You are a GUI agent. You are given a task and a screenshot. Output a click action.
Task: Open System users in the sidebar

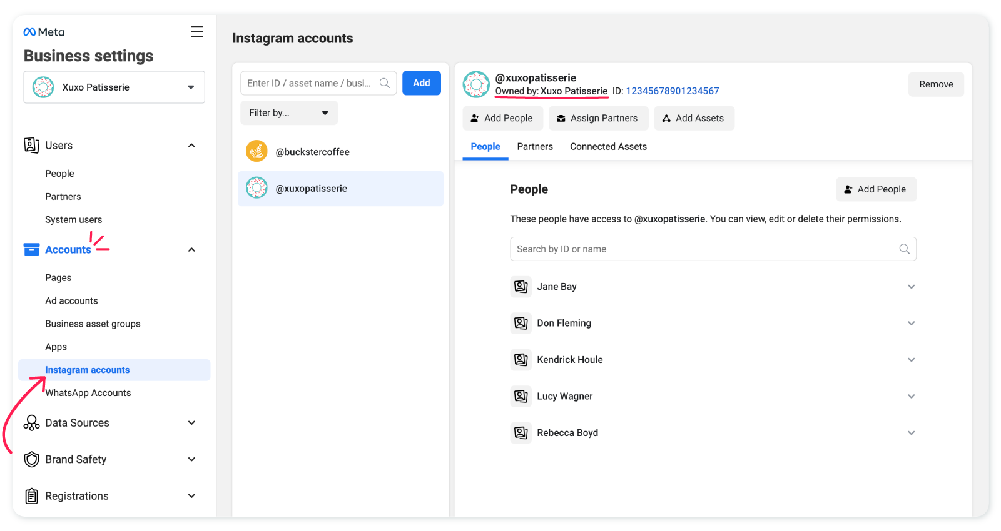coord(74,220)
